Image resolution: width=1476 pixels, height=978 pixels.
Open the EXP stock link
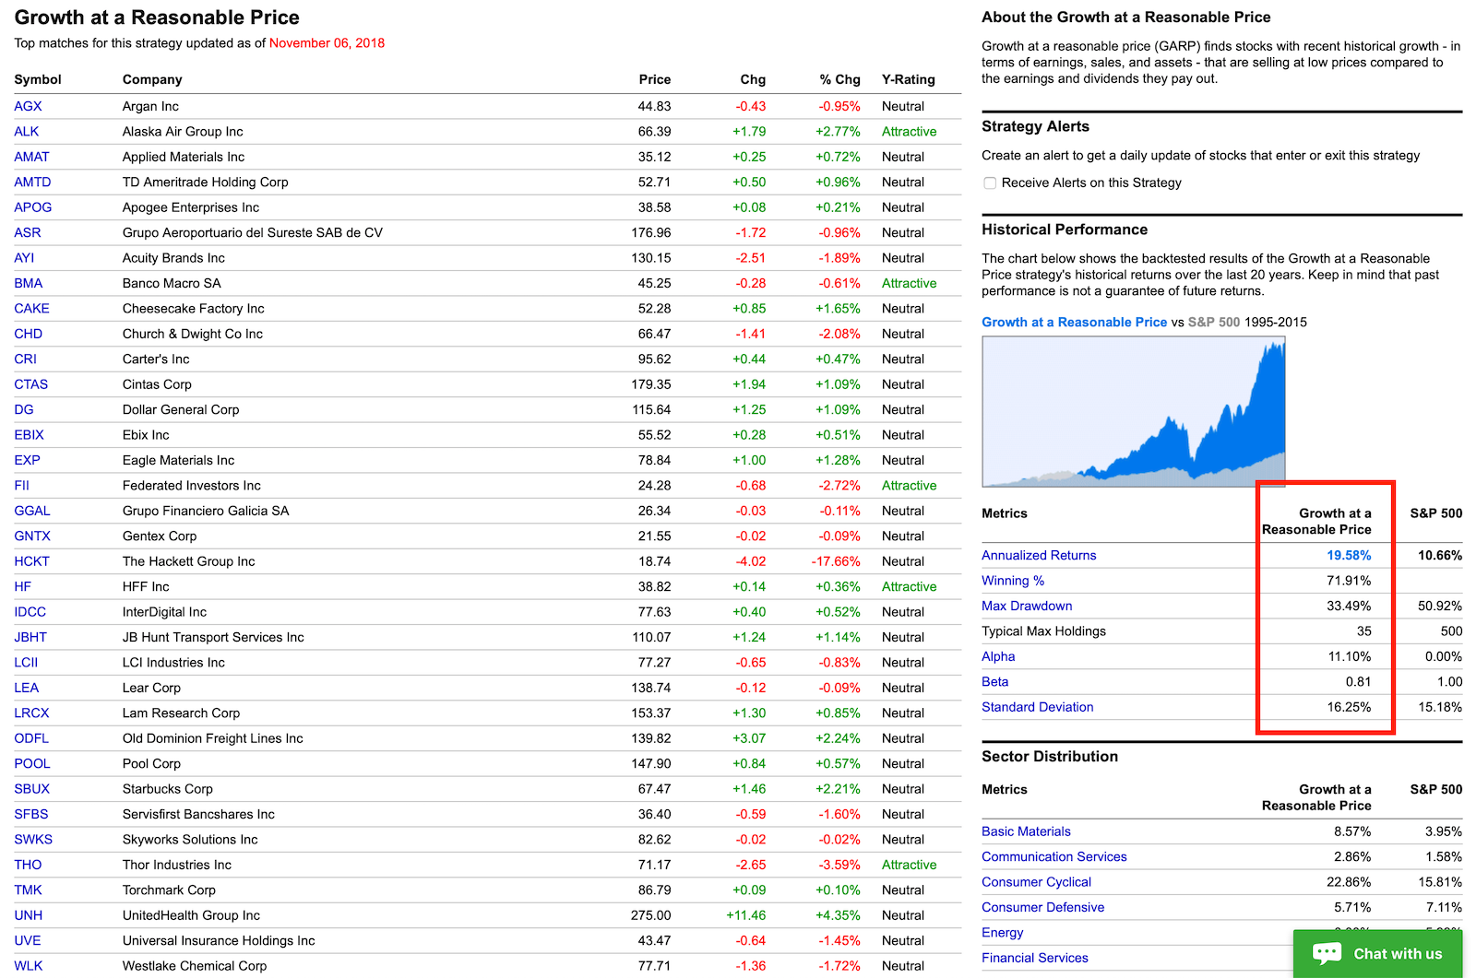click(x=28, y=460)
